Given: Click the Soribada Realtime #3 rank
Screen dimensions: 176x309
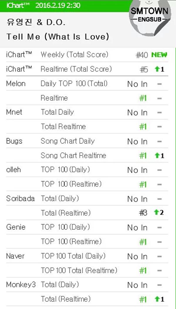Looking at the screenshot, I should (x=143, y=213).
